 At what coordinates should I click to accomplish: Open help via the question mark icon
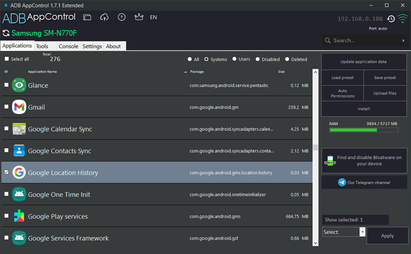click(121, 17)
